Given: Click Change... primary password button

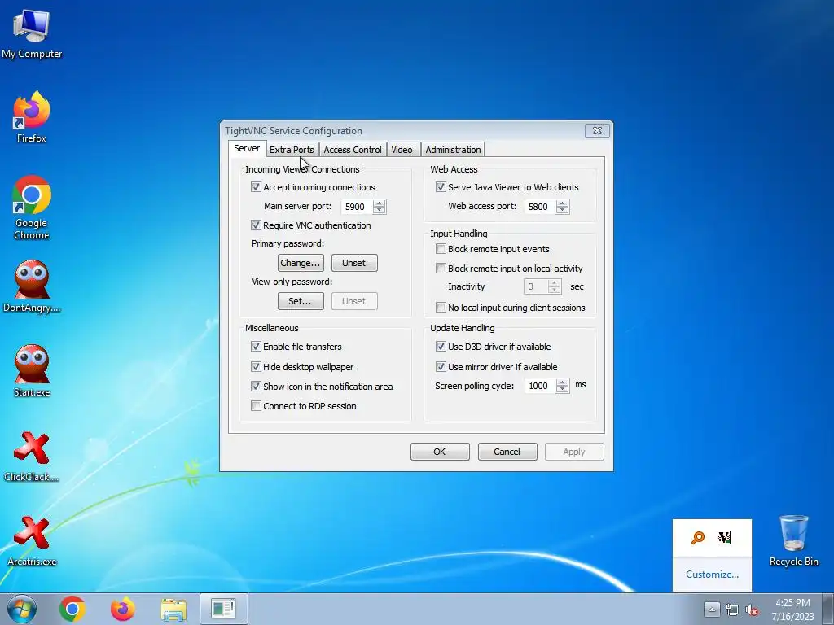Looking at the screenshot, I should coord(301,263).
